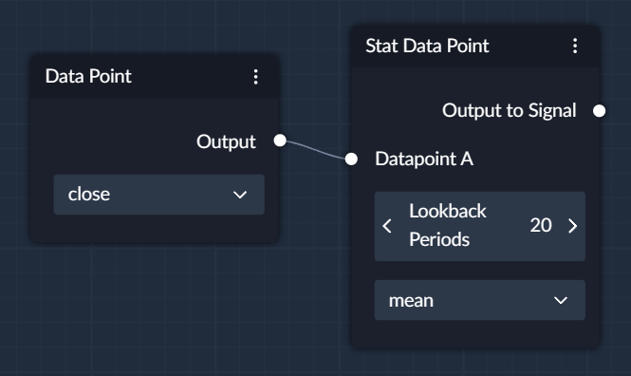The height and width of the screenshot is (376, 631).
Task: Click the Output label in Data Point
Action: pyautogui.click(x=226, y=141)
